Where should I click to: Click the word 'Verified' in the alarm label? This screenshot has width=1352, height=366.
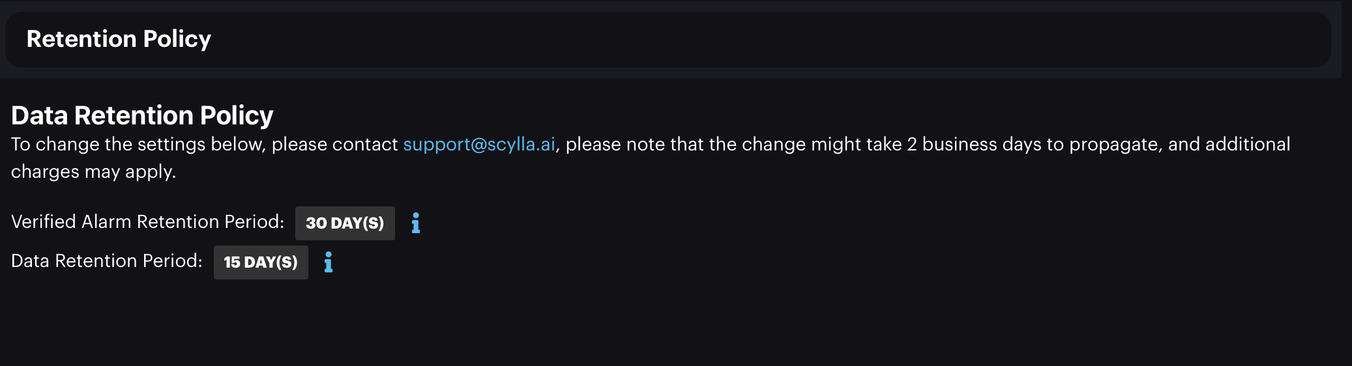point(44,222)
